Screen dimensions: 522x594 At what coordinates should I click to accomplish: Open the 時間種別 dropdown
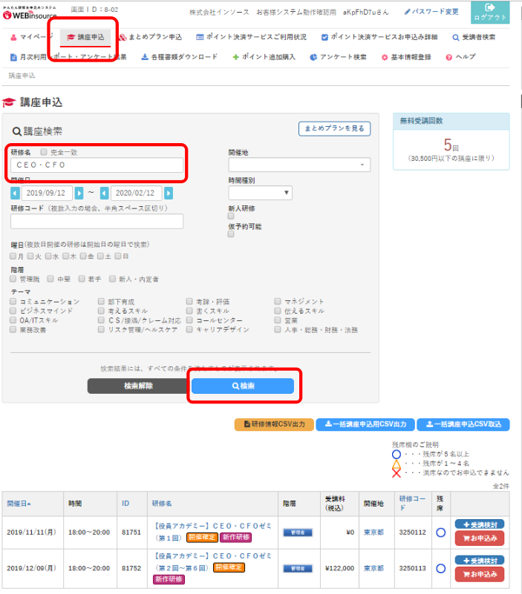coord(260,193)
